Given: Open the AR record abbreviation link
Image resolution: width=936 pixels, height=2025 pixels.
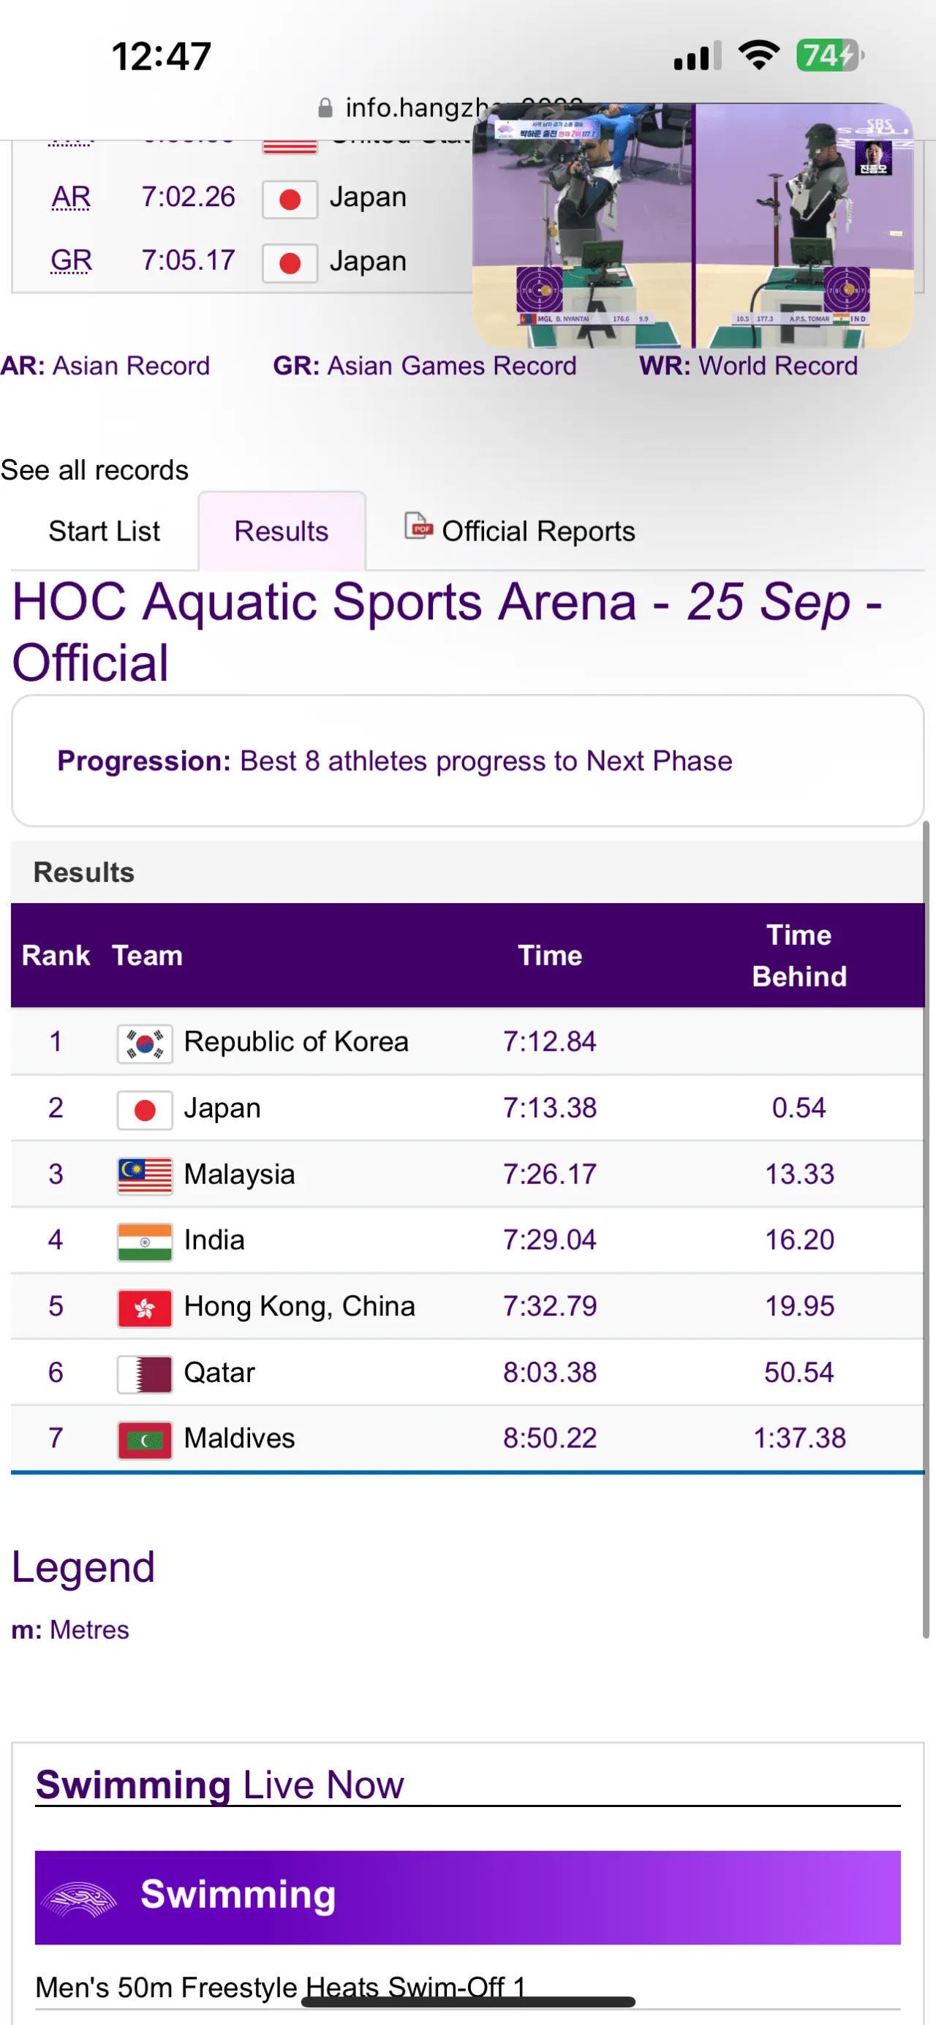Looking at the screenshot, I should [x=71, y=197].
